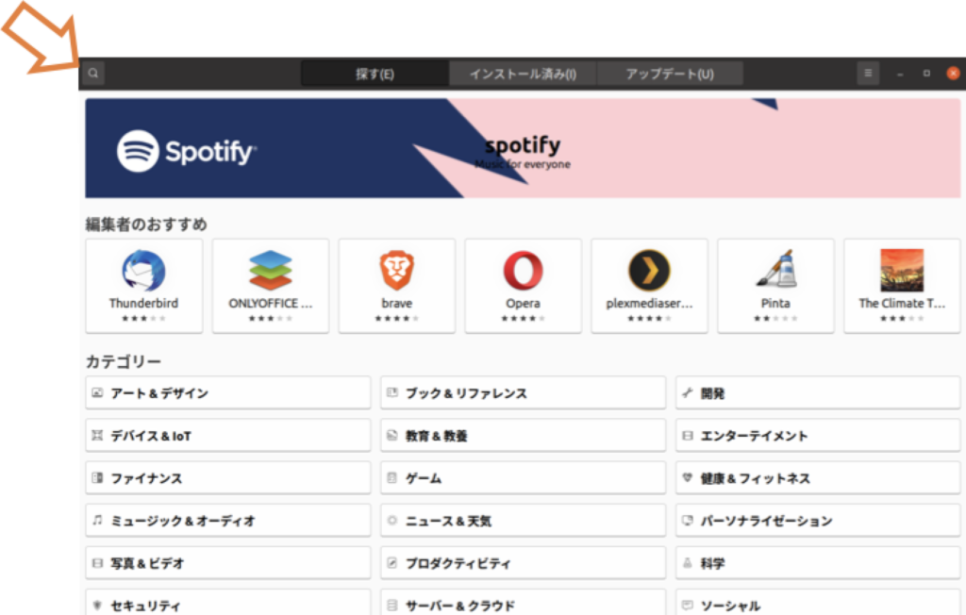Minimize the software center window
This screenshot has height=615, width=966.
click(x=900, y=74)
